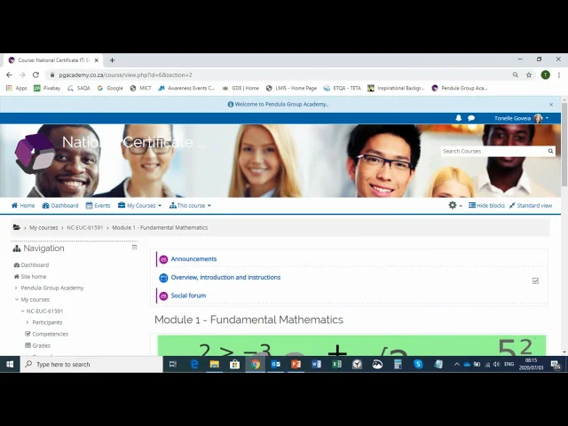Expand the Participants tree node
This screenshot has width=568, height=426.
pyautogui.click(x=28, y=322)
